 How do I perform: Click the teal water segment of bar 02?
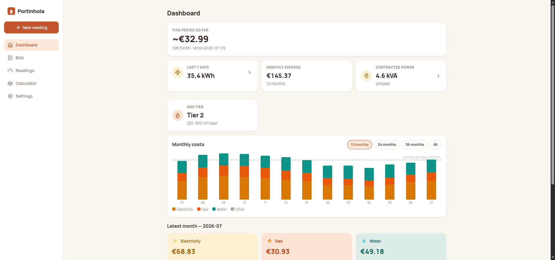(x=328, y=172)
